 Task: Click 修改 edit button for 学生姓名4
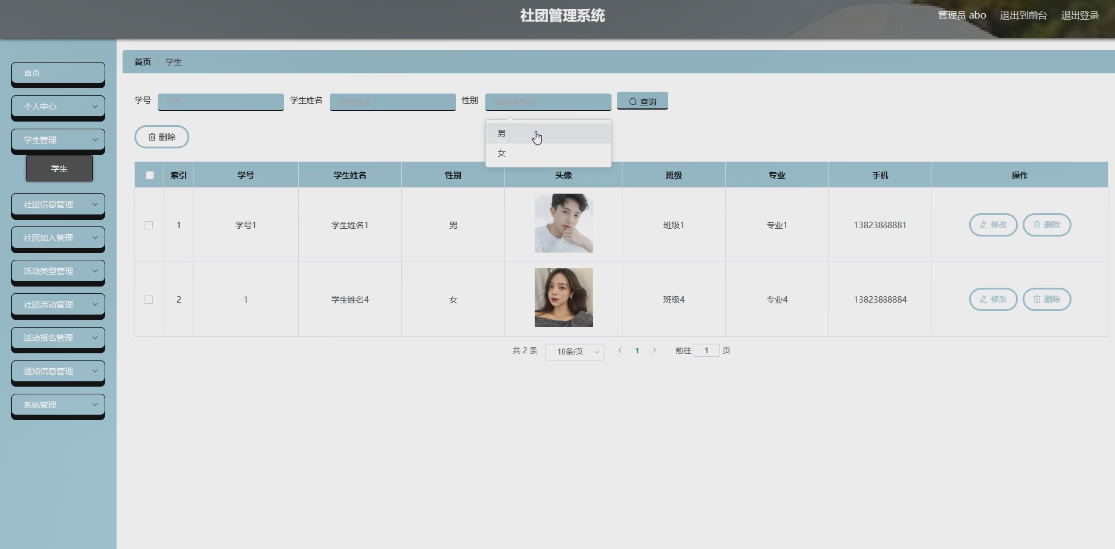click(x=993, y=299)
